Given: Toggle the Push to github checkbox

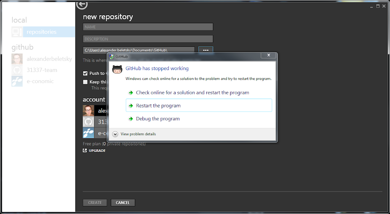Looking at the screenshot, I should click(85, 73).
